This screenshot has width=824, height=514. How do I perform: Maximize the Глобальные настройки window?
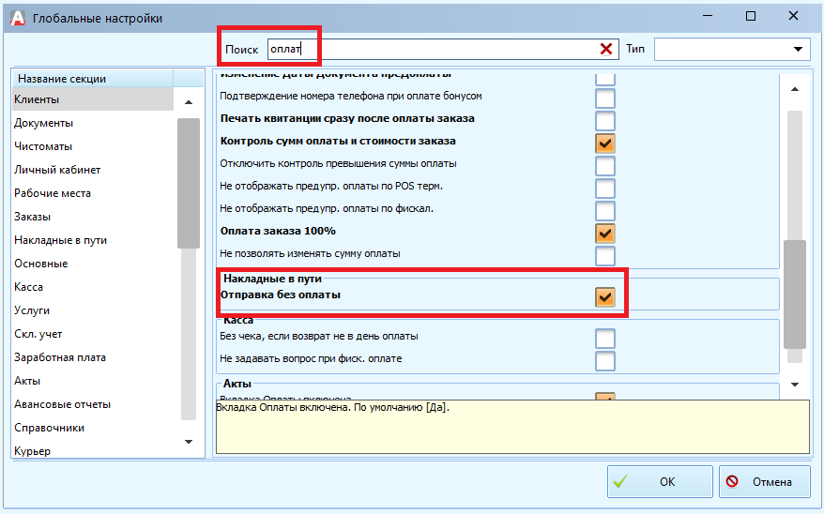tap(751, 17)
